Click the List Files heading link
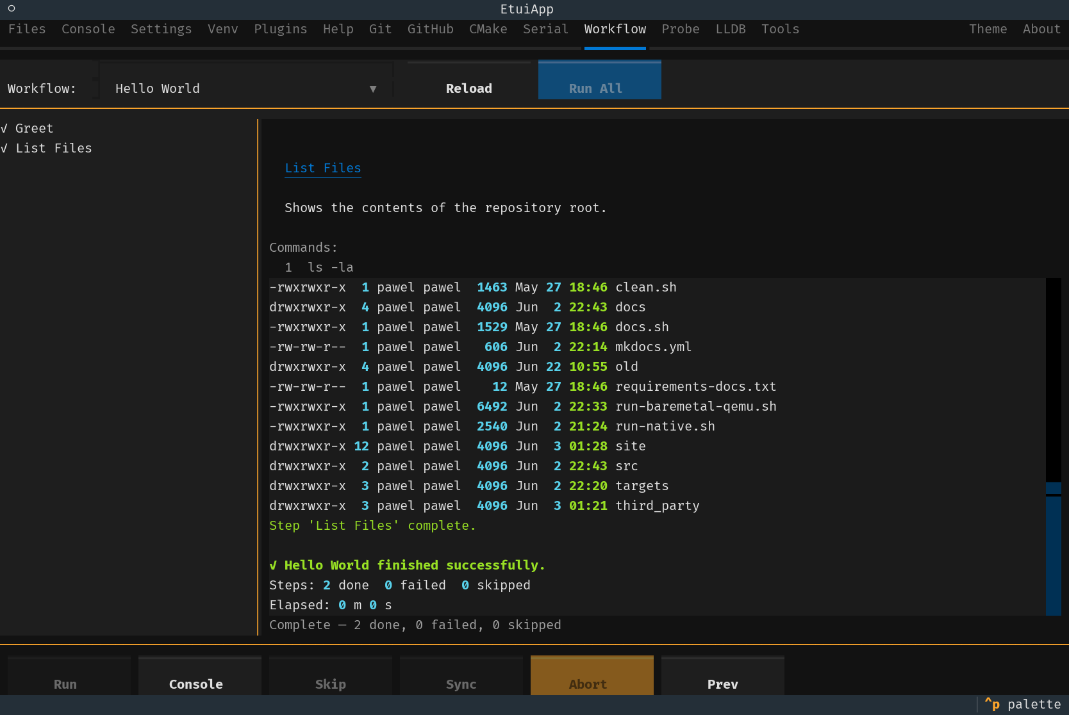The image size is (1069, 715). pyautogui.click(x=323, y=168)
